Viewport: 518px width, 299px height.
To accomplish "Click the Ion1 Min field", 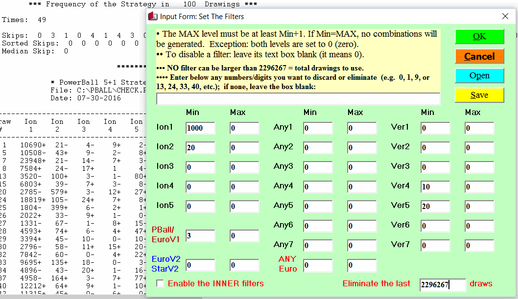I will [x=200, y=128].
